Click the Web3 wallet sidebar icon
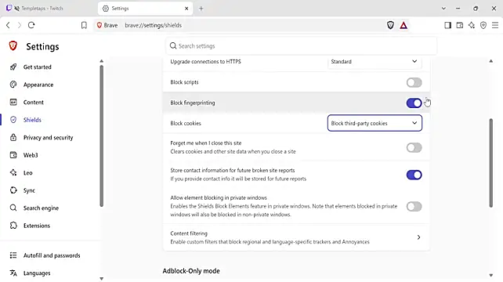503x282 pixels. pyautogui.click(x=13, y=155)
